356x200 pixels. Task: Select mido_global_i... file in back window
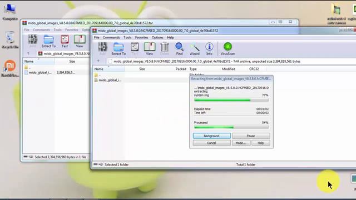pyautogui.click(x=38, y=72)
